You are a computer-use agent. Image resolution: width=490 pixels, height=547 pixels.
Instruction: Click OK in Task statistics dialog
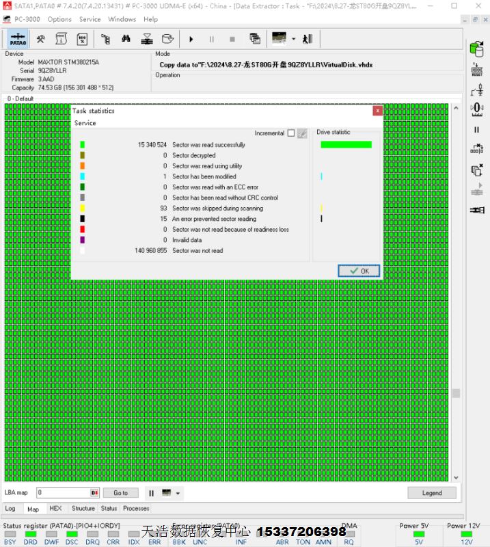359,271
